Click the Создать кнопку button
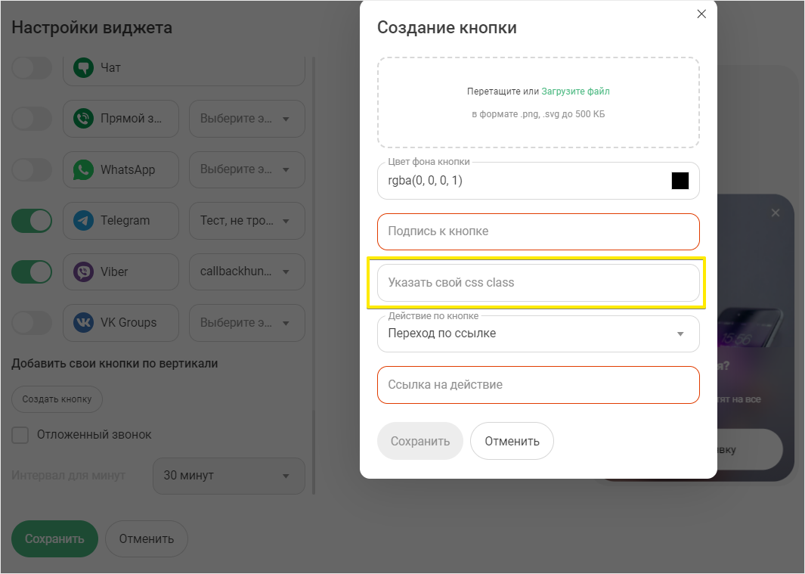Screen dimensions: 805x574 pos(57,399)
